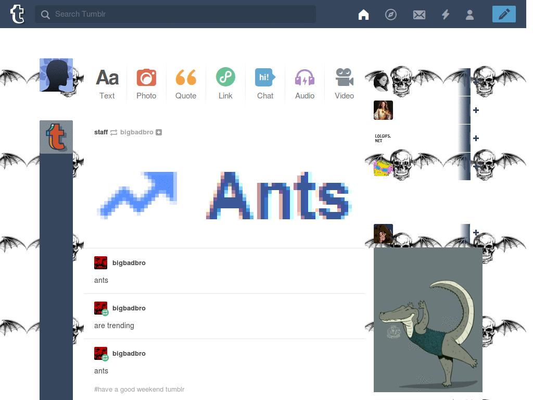Open the curly-haired avatar above the crocodile

383,233
